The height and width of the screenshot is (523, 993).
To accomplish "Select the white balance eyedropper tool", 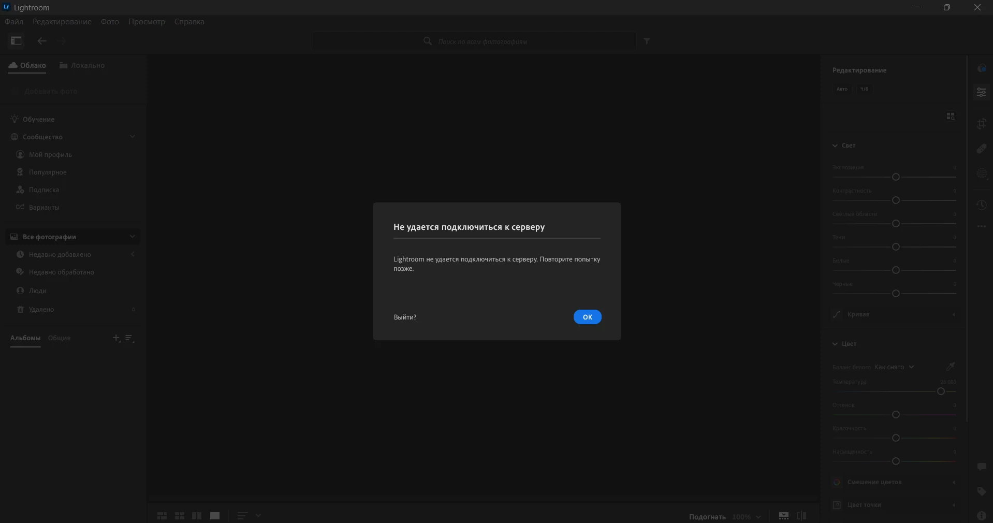I will (951, 367).
